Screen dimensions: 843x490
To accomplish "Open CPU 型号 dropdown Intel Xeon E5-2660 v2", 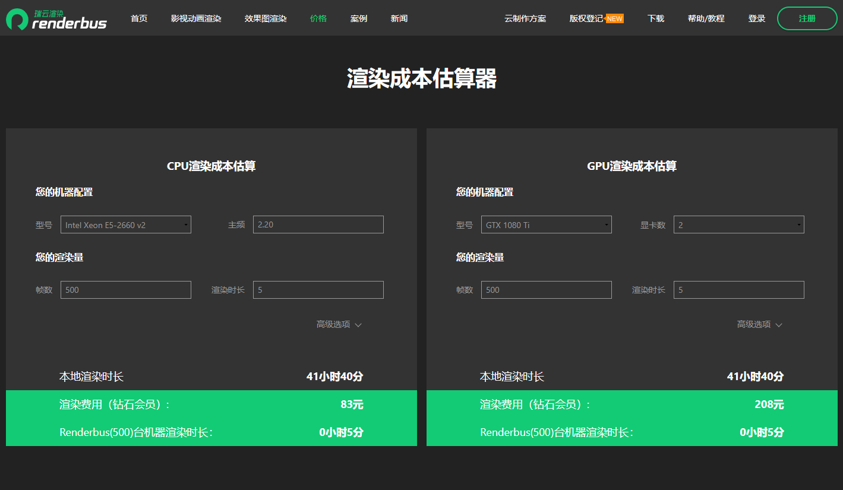I will coord(126,225).
